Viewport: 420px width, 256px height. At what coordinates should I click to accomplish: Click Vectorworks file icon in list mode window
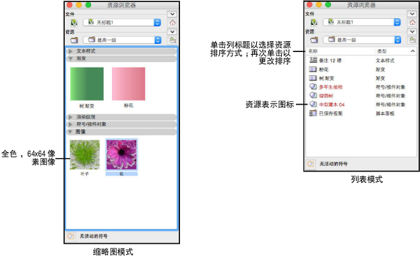314,23
